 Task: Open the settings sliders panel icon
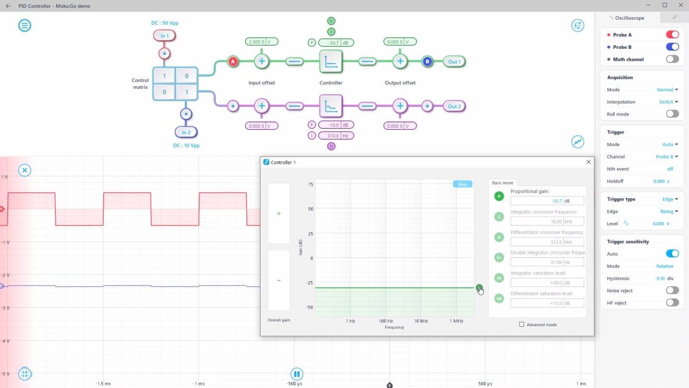578,25
